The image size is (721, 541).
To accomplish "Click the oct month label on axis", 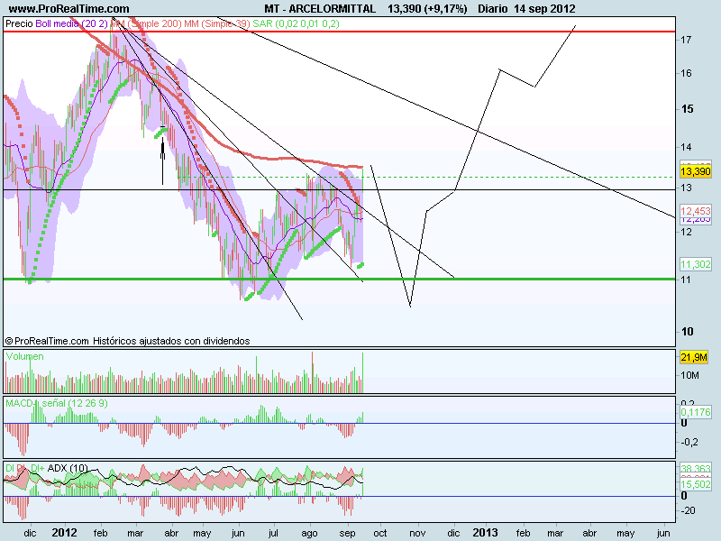I will [x=380, y=533].
